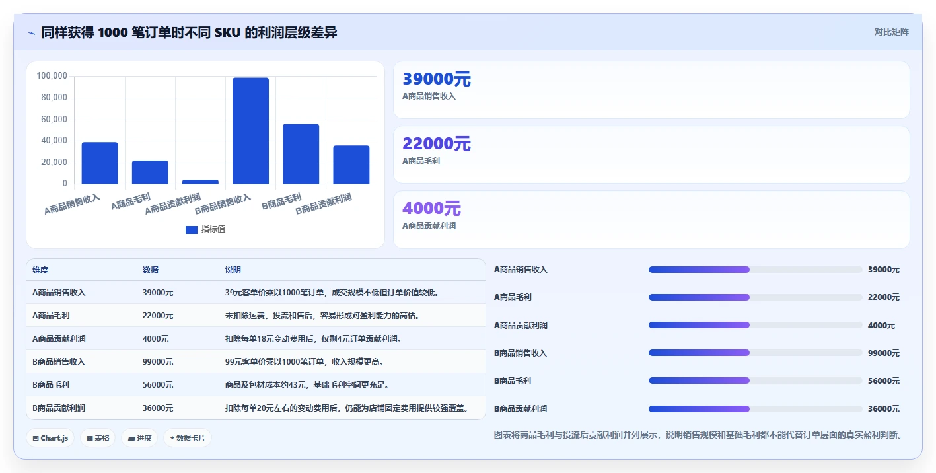Select the A商品销售收入 chart bar
The width and height of the screenshot is (936, 473).
100,163
